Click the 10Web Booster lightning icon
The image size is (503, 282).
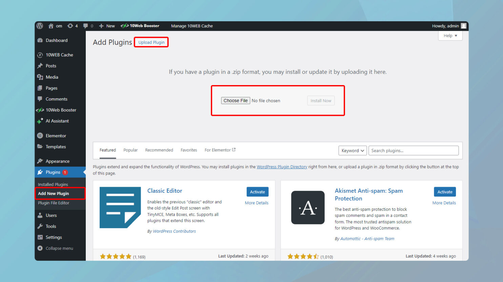pyautogui.click(x=40, y=110)
